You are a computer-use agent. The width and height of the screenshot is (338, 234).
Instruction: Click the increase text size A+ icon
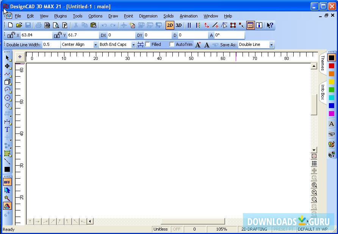(198, 45)
